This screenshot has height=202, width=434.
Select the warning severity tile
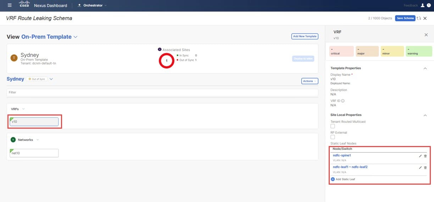pyautogui.click(x=419, y=51)
